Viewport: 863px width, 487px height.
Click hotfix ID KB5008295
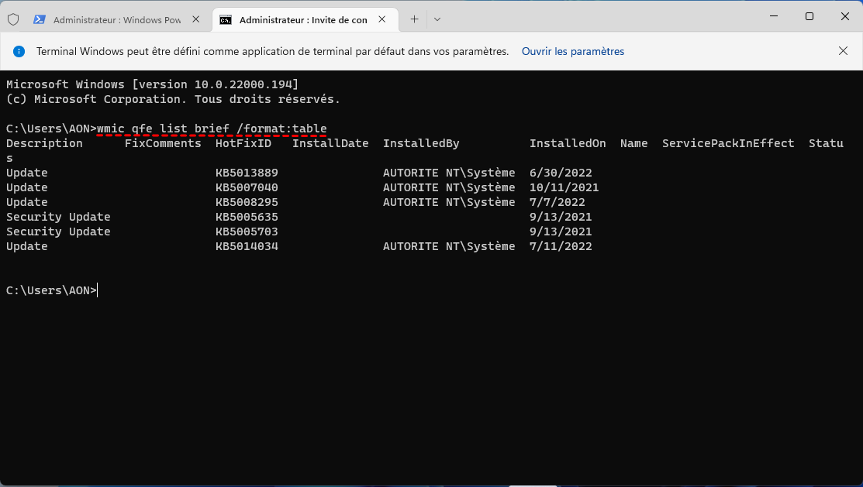pos(247,202)
